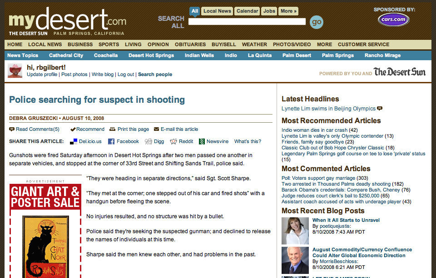Click the Giant Art & Poster Sale advertisement

click(45, 230)
